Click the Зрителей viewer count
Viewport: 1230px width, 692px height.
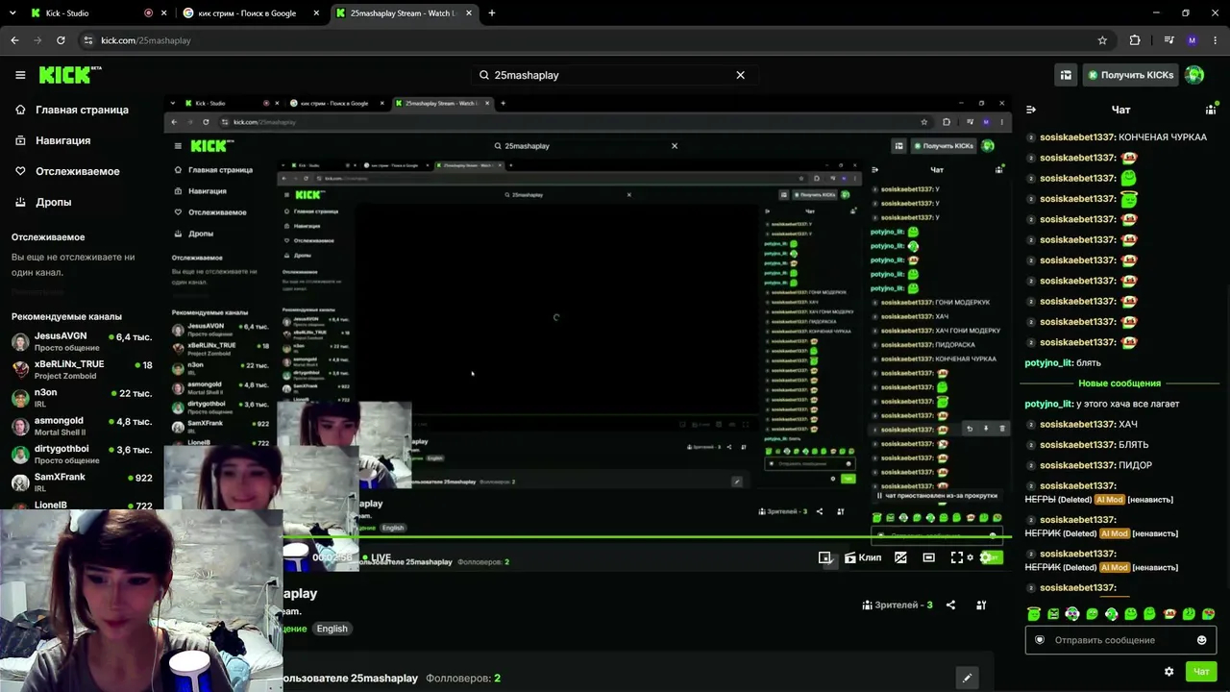898,605
